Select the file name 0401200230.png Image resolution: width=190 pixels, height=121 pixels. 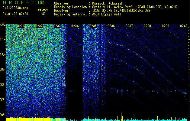click(x=15, y=8)
